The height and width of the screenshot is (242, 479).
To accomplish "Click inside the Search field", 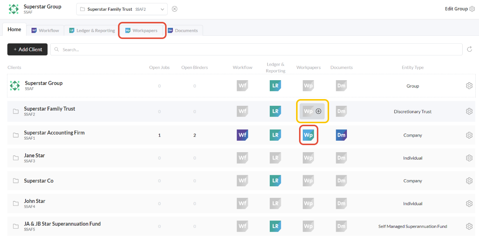I will pos(148,49).
